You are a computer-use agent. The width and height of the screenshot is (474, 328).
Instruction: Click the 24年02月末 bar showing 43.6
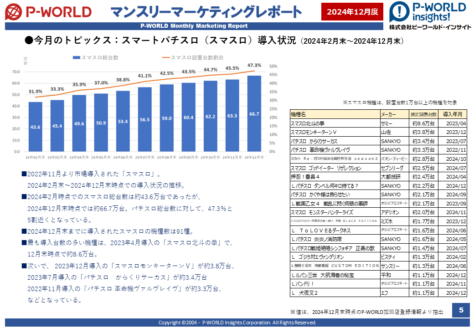(x=36, y=127)
